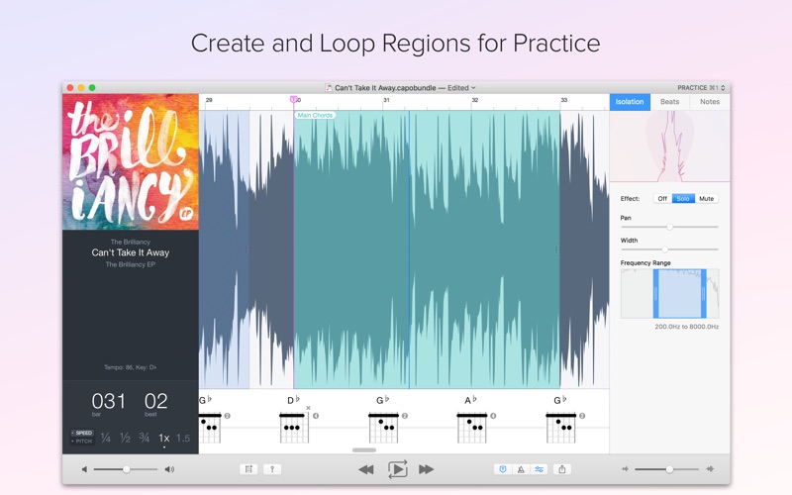Click the Main Chords region label
This screenshot has height=495, width=792.
point(315,115)
